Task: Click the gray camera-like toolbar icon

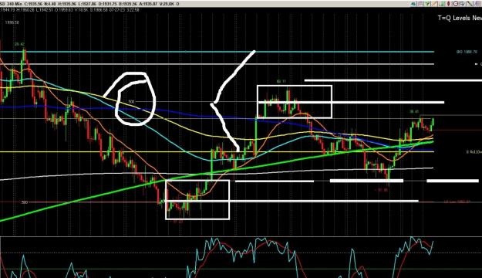Action: [462, 4]
